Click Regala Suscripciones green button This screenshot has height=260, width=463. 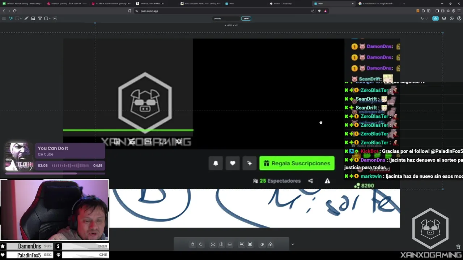click(297, 163)
